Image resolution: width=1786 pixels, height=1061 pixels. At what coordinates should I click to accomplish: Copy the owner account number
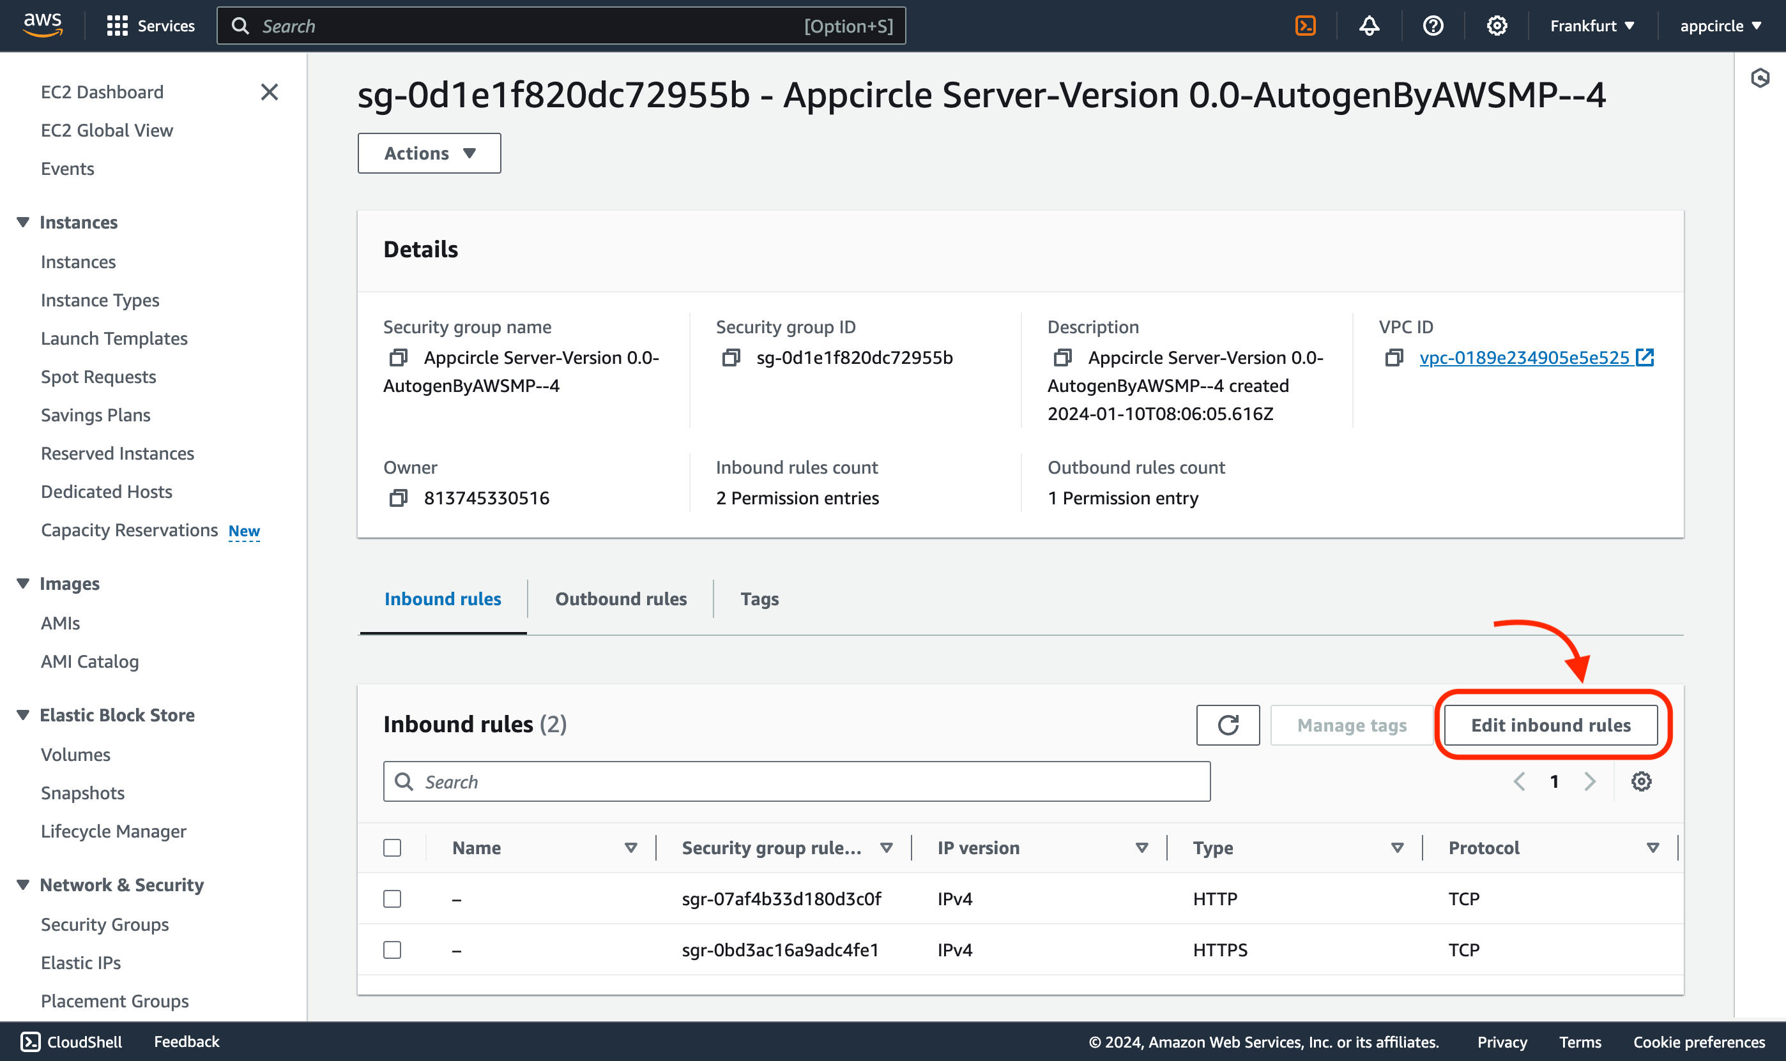click(x=399, y=497)
